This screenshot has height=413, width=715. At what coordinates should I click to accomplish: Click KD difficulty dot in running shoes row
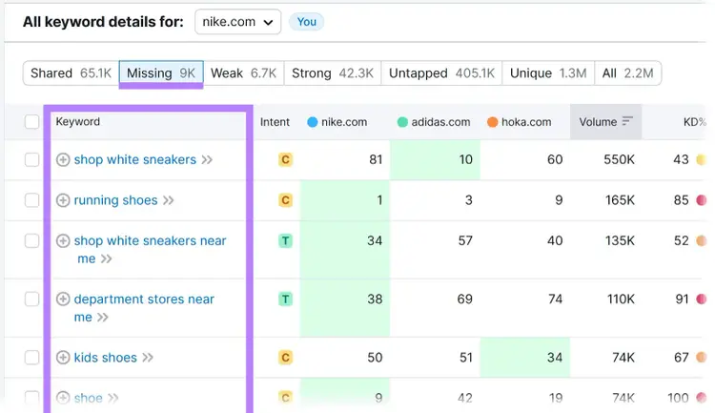(x=702, y=200)
